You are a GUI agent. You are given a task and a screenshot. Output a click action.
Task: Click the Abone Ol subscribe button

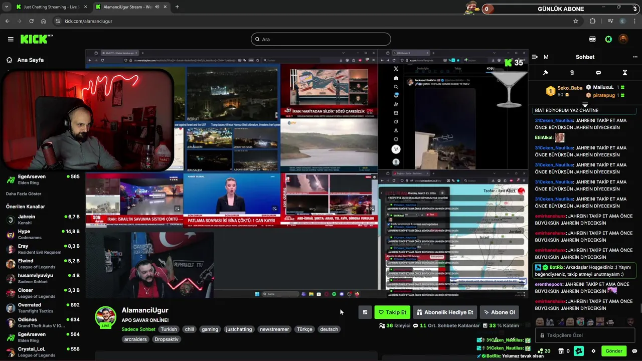click(499, 312)
